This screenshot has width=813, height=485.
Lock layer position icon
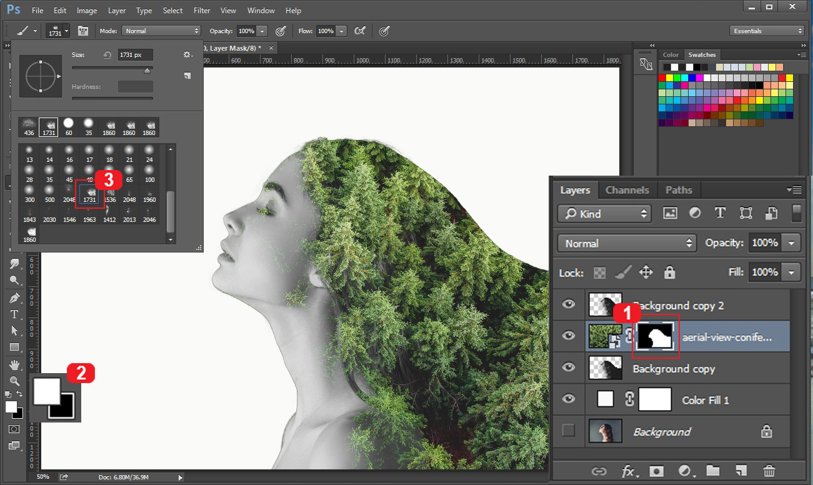[x=646, y=272]
